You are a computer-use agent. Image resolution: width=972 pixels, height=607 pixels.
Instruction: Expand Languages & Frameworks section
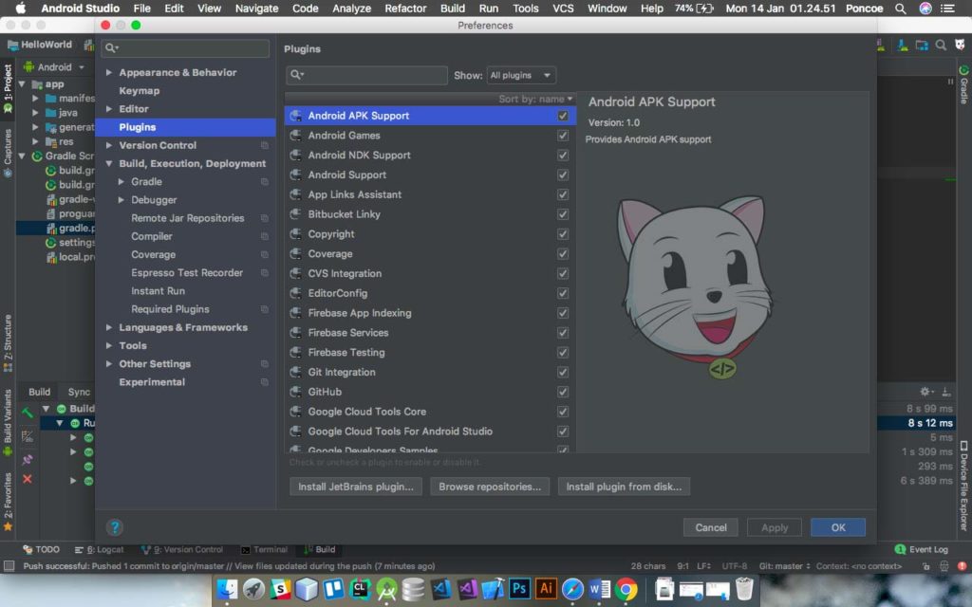coord(109,327)
